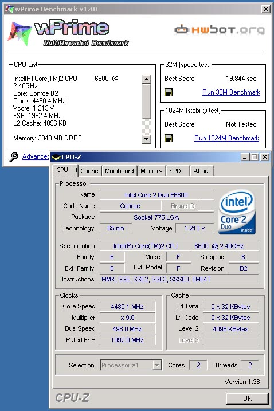
Task: Click the 1024M score 'Not Tested'
Action: 241,124
